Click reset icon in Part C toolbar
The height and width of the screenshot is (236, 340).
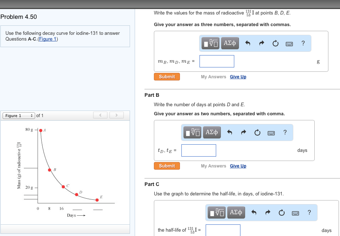click(x=282, y=212)
